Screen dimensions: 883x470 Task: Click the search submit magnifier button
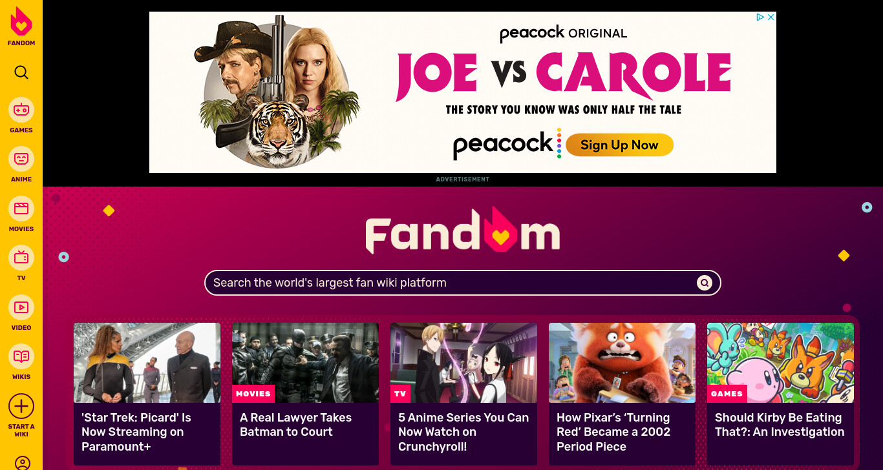click(x=704, y=283)
